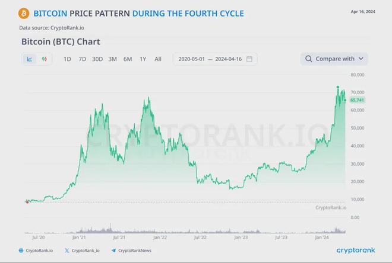Open the Compare with dropdown
The image size is (392, 263).
tap(334, 59)
